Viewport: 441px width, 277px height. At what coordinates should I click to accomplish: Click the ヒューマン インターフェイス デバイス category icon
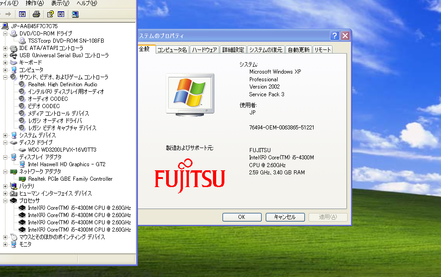(x=14, y=193)
